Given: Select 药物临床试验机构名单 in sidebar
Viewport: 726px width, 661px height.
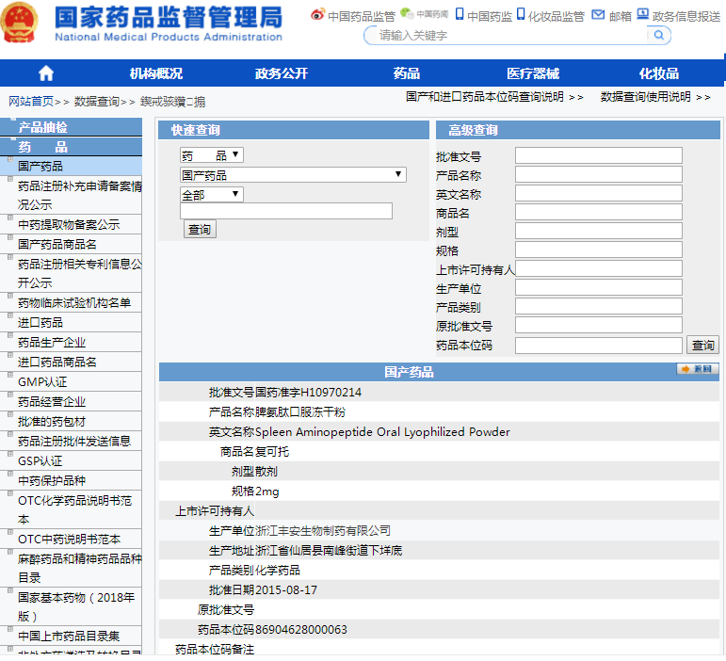Looking at the screenshot, I should pos(74,303).
